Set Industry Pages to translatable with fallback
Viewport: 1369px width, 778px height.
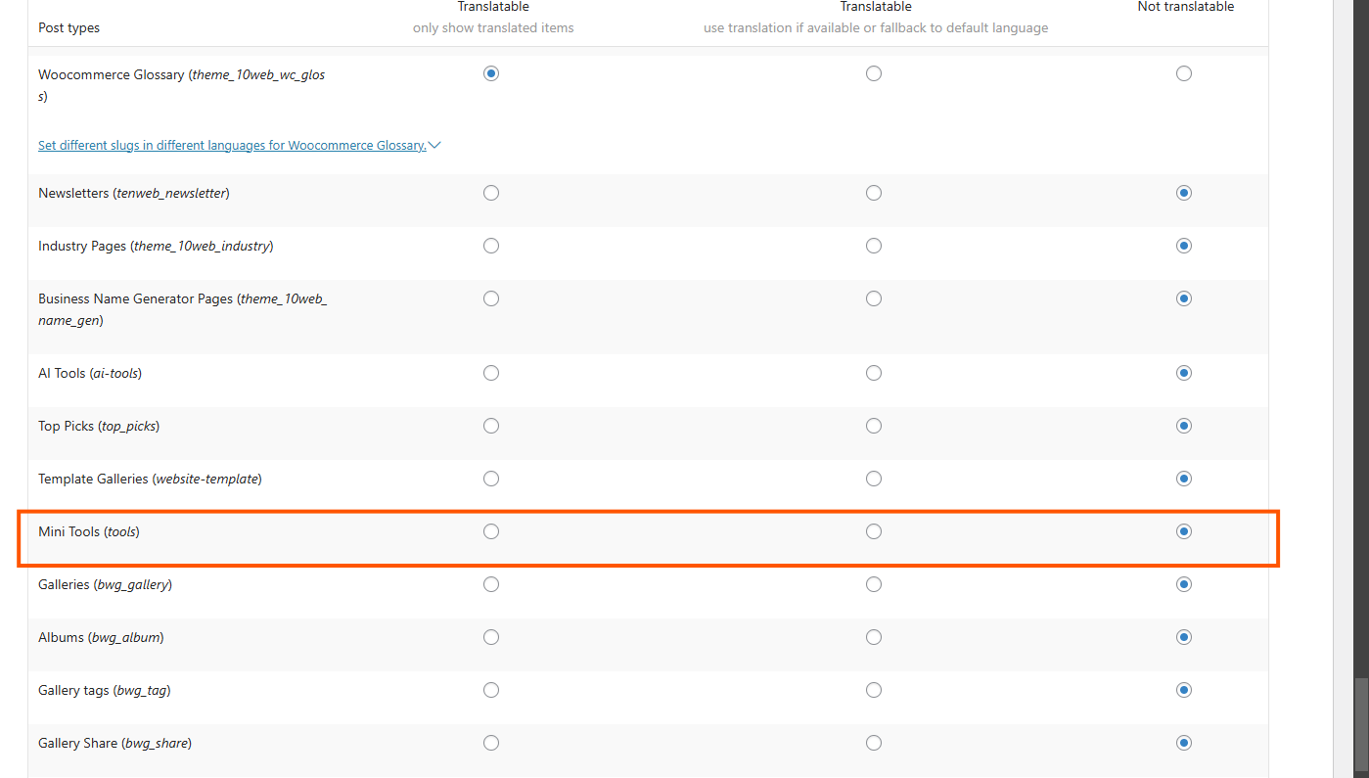pos(874,246)
